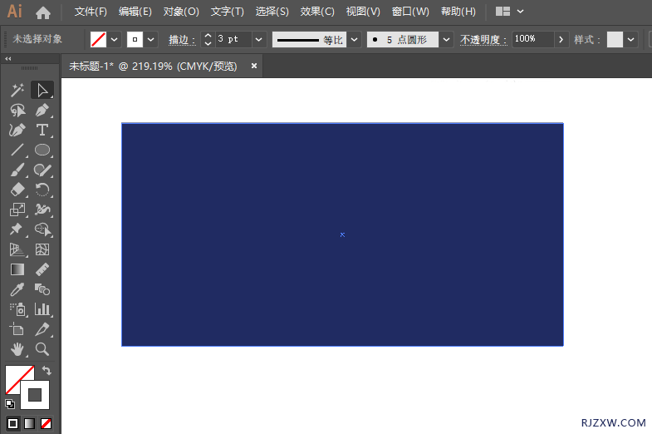Open the 文字(T) menu
This screenshot has height=434, width=652.
[x=227, y=12]
